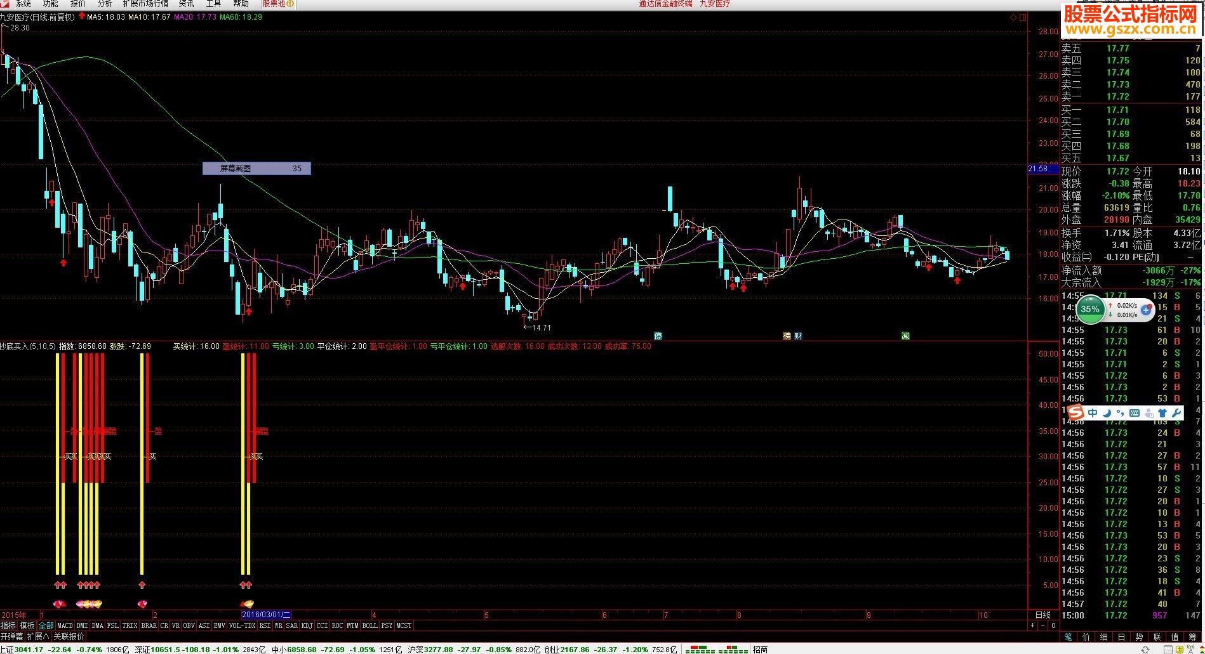Open the 报价 menu

pyautogui.click(x=77, y=4)
